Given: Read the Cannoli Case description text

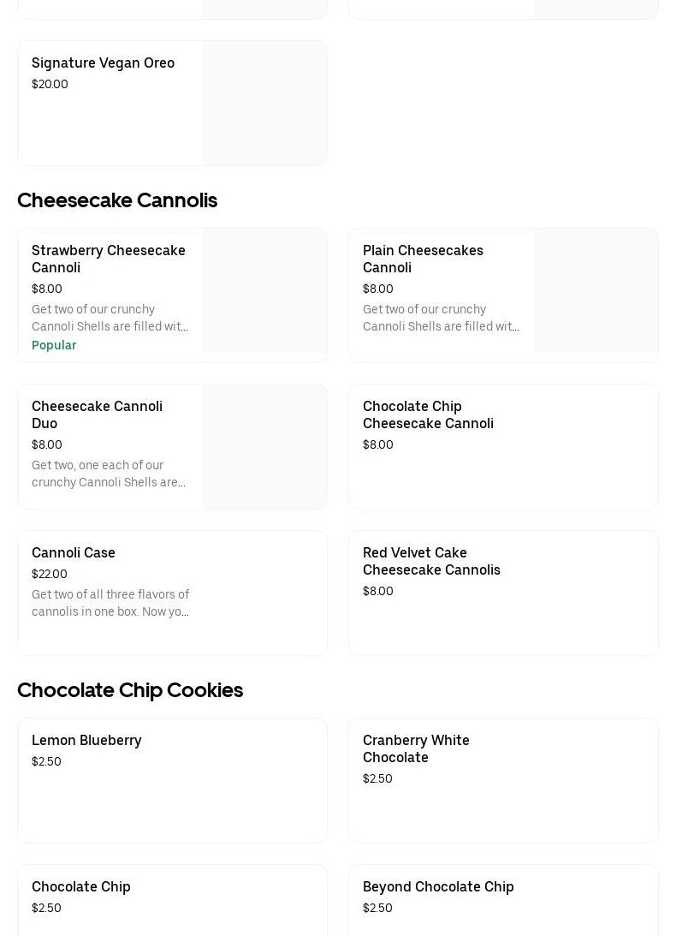Looking at the screenshot, I should (x=110, y=603).
